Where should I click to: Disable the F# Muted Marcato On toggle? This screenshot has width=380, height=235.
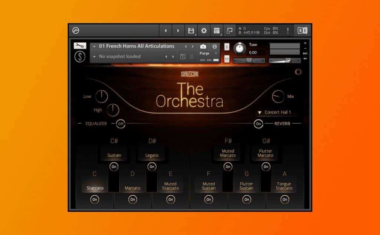click(228, 167)
